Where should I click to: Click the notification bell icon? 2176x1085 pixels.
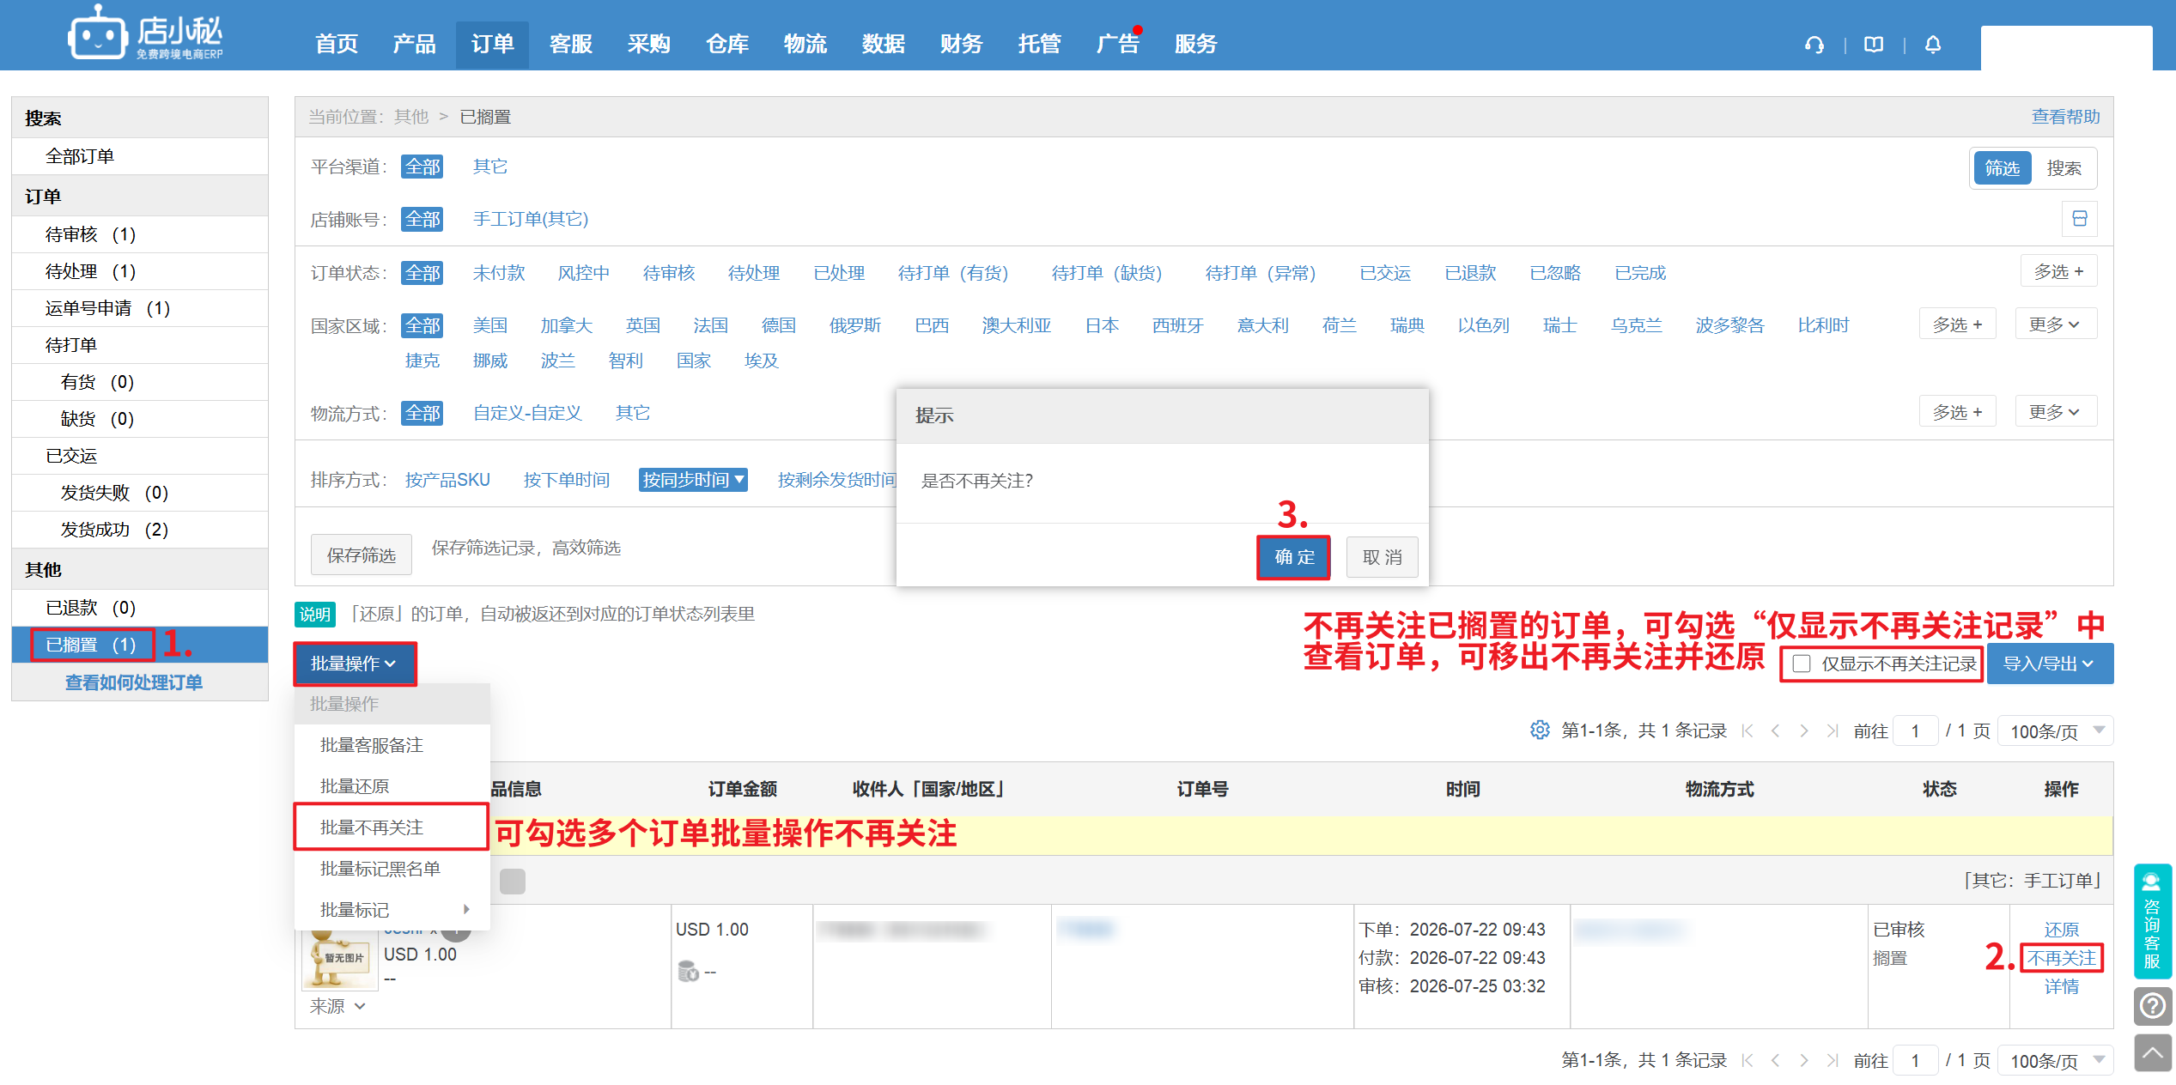click(x=1933, y=45)
